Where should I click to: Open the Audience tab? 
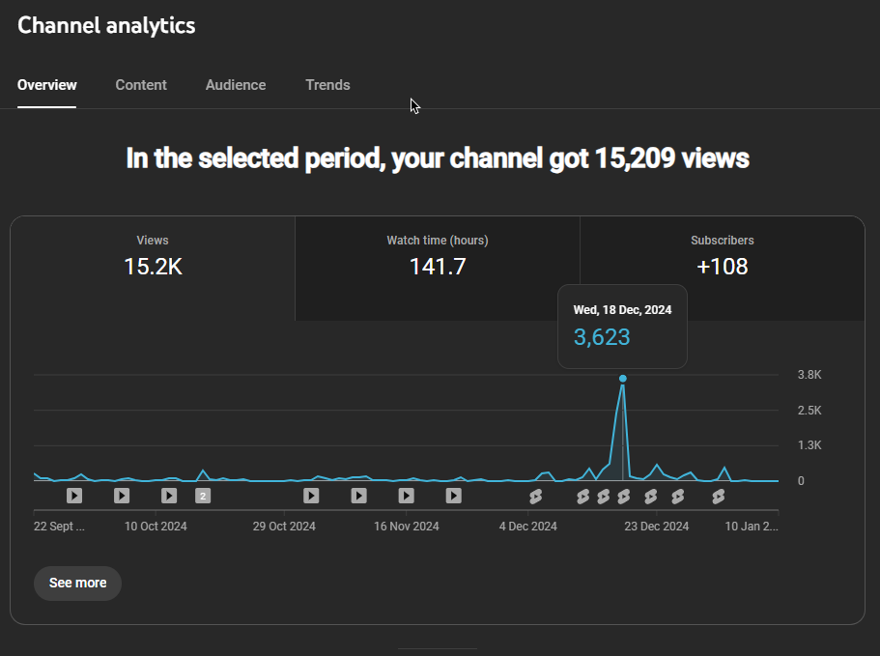tap(236, 85)
